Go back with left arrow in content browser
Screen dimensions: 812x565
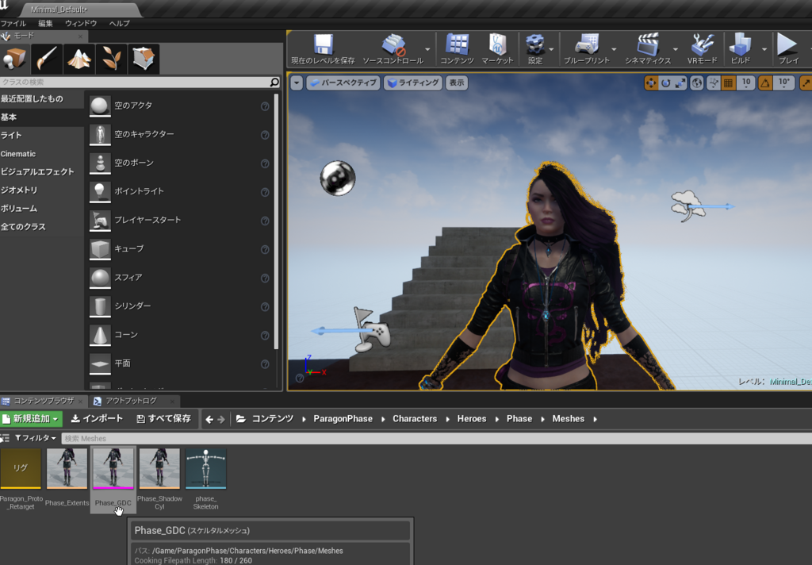tap(209, 419)
